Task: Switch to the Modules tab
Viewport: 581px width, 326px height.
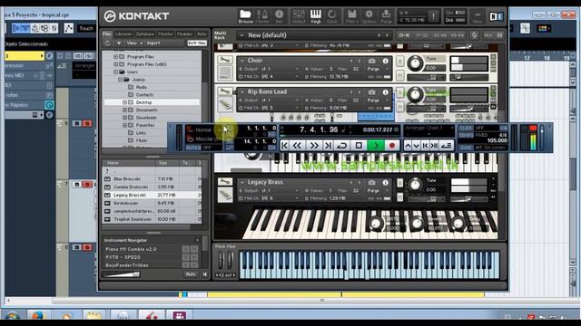Action: [x=184, y=34]
